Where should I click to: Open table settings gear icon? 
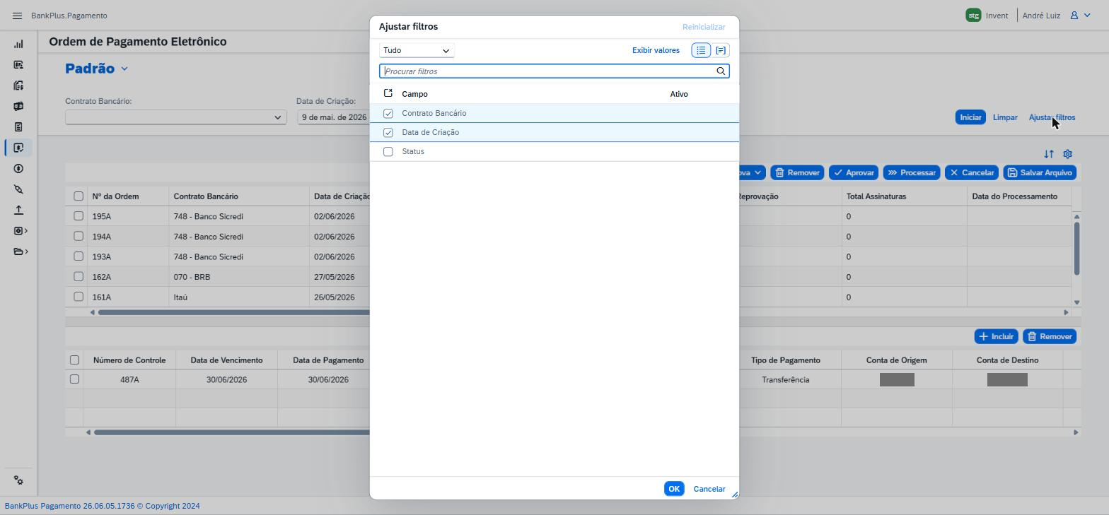click(x=1068, y=154)
